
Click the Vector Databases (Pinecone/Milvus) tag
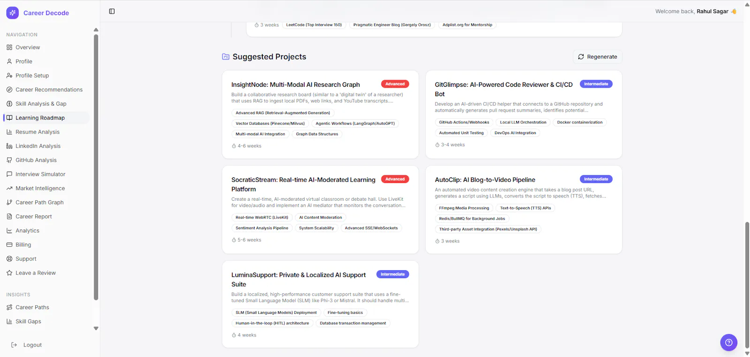pos(270,124)
